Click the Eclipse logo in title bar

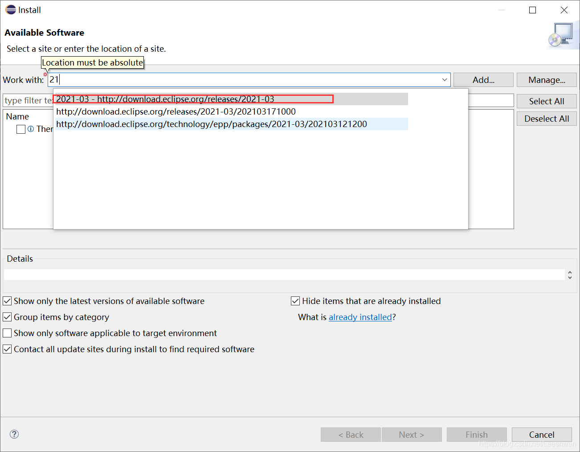[x=10, y=10]
